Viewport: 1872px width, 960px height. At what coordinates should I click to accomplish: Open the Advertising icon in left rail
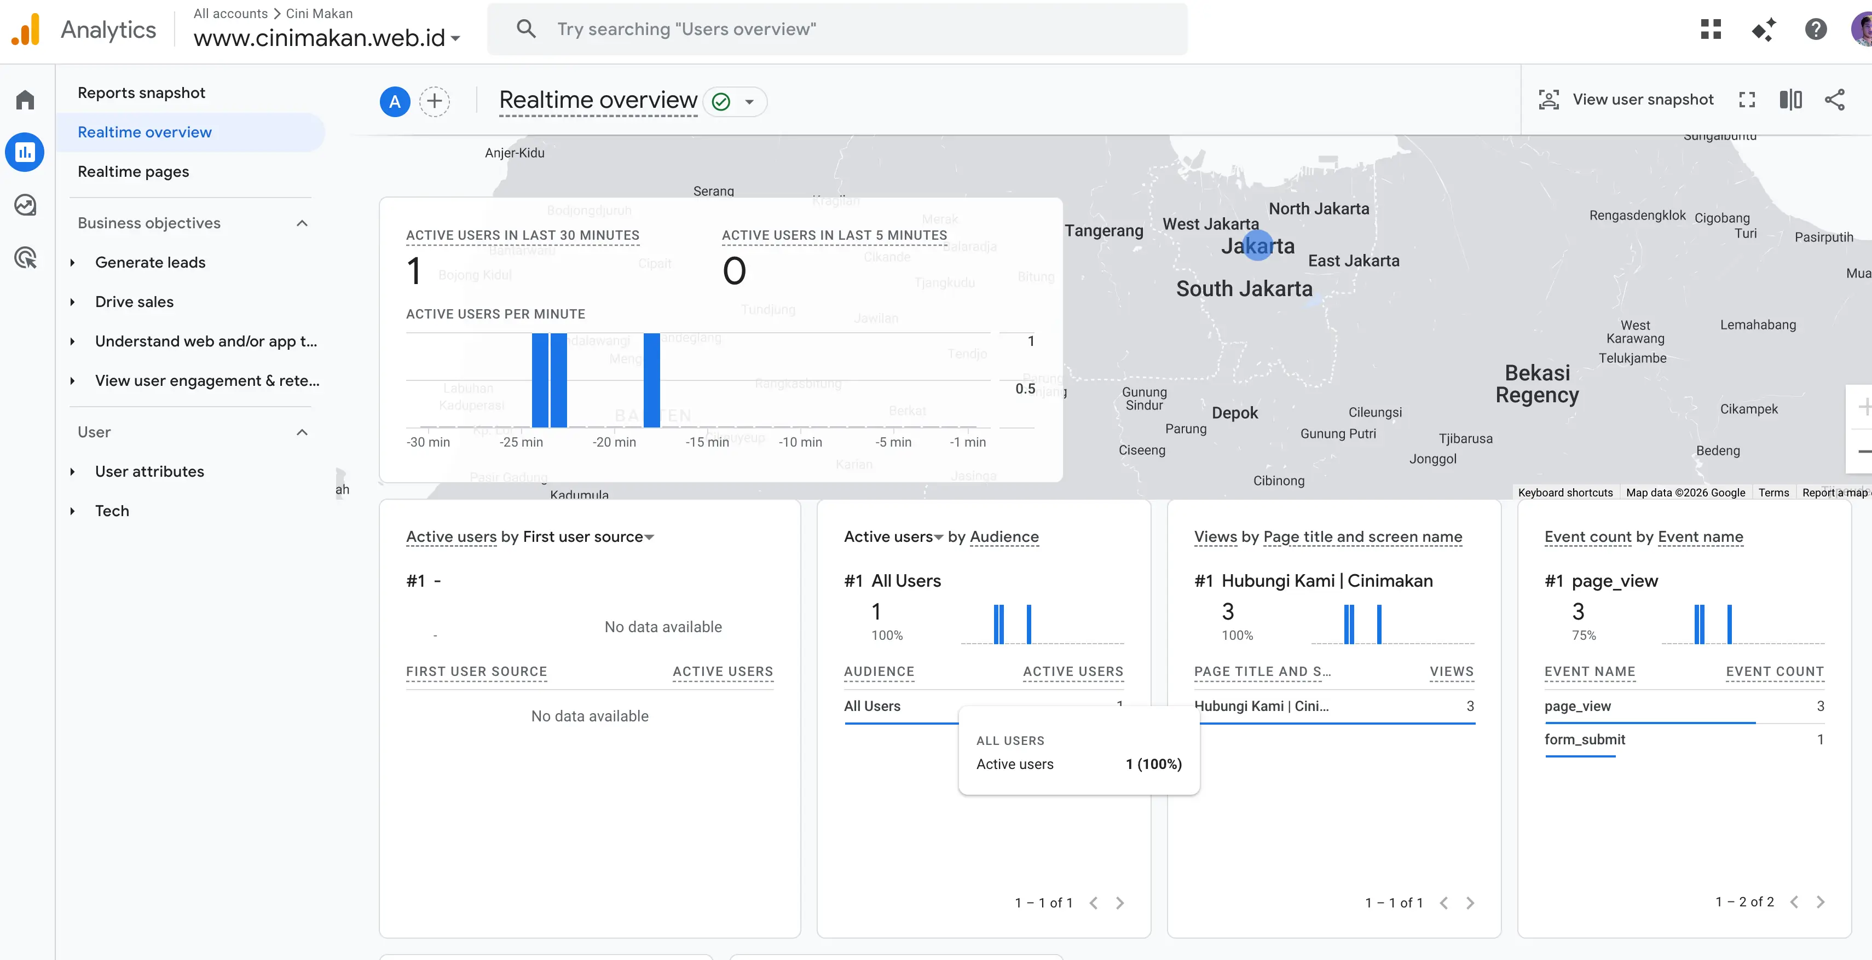point(25,257)
